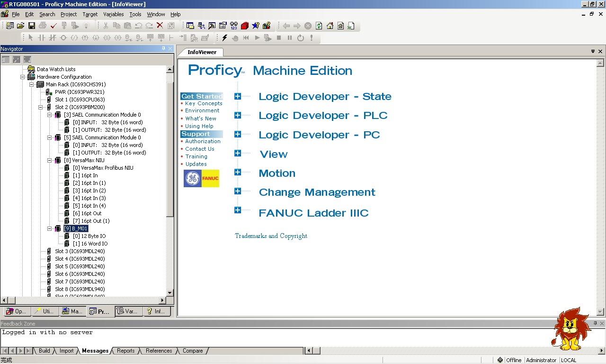Open the Key Concepts link
606x364 pixels.
pyautogui.click(x=204, y=103)
